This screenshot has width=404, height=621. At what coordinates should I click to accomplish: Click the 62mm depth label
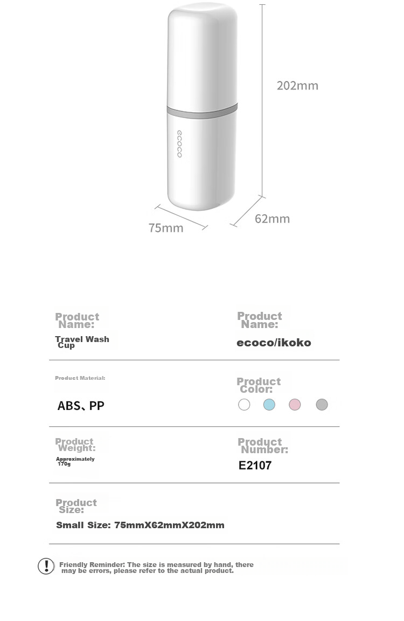tap(273, 219)
